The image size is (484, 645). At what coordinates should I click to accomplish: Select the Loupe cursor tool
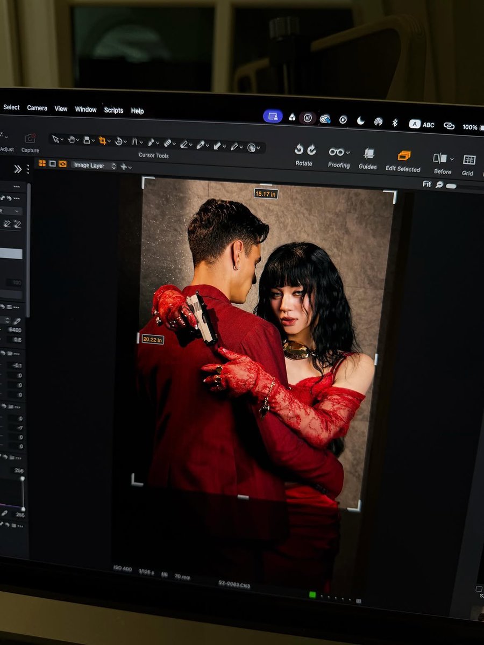point(87,140)
